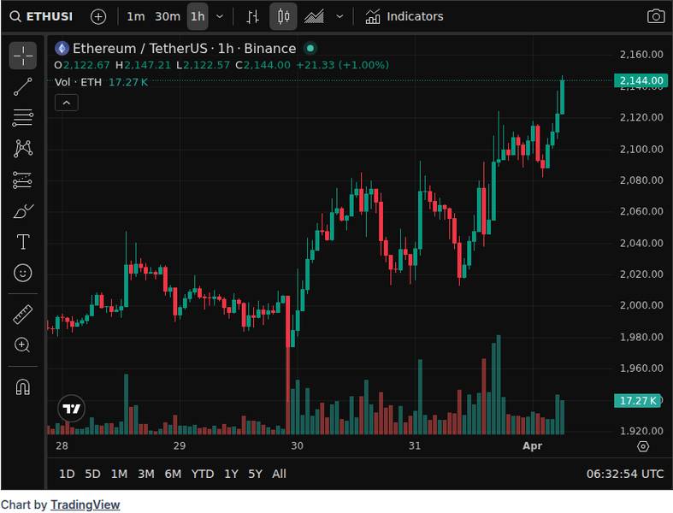Select the forecasting and measurement tool

coord(23,180)
